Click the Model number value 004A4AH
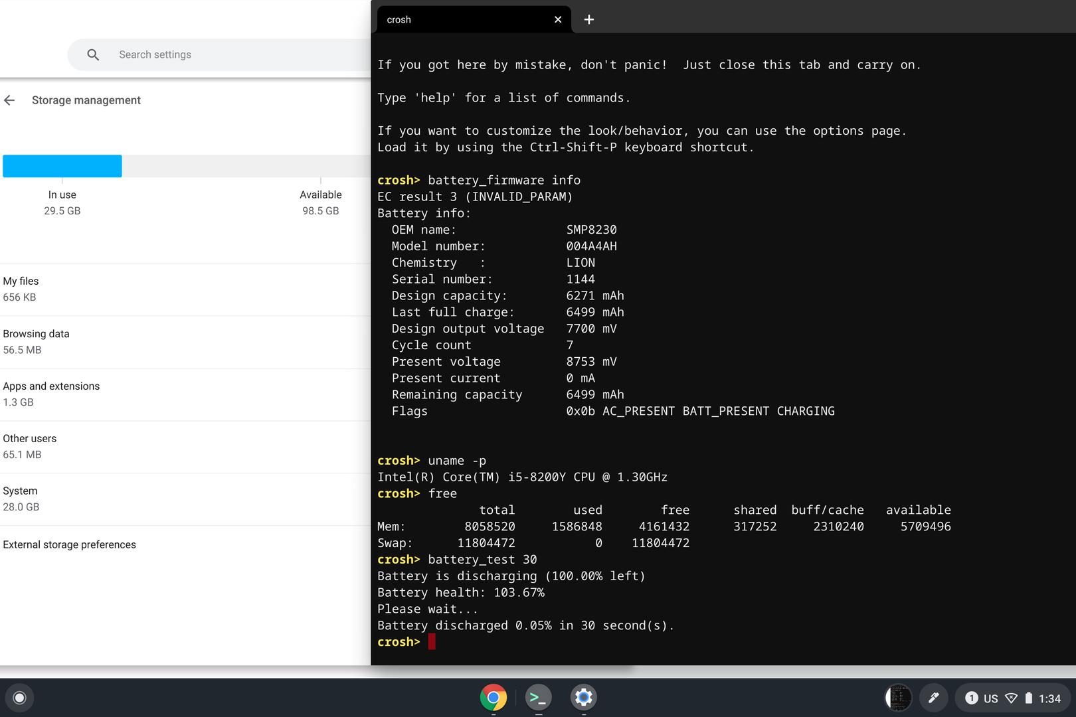This screenshot has height=717, width=1076. click(591, 246)
